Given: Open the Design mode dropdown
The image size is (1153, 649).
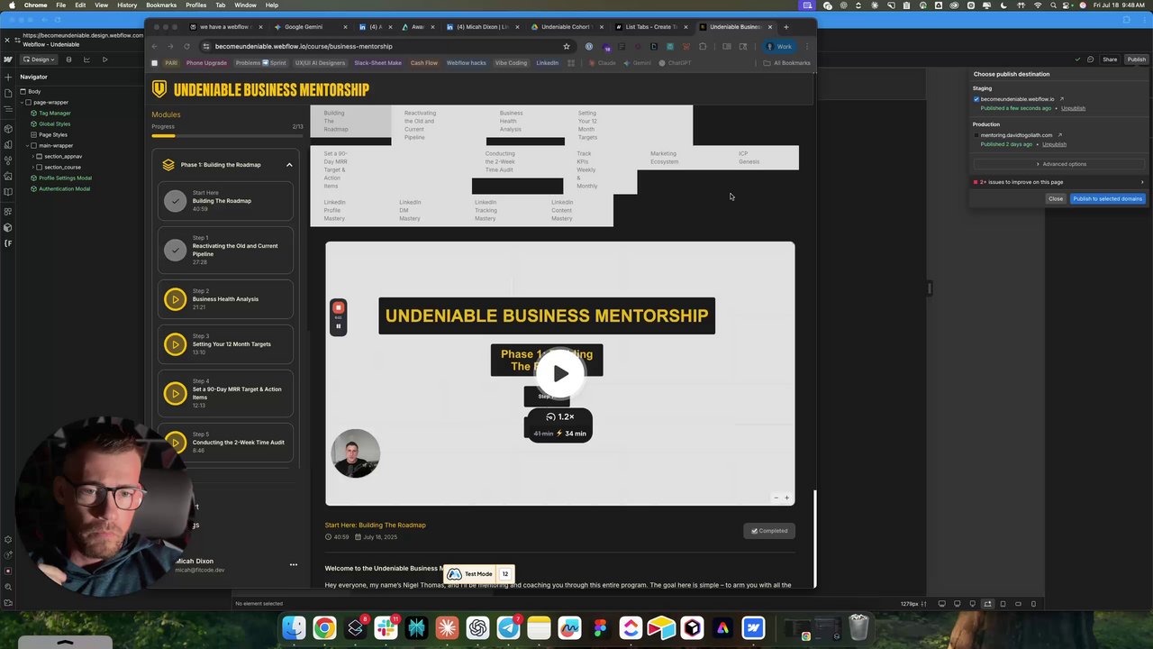Looking at the screenshot, I should click(x=39, y=59).
